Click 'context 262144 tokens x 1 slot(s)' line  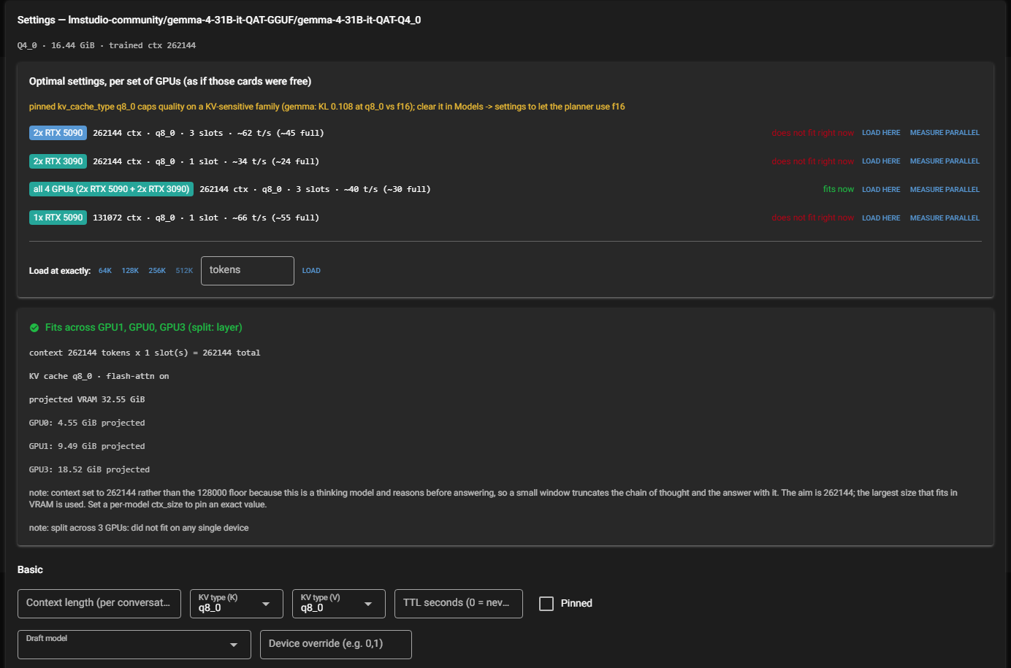click(145, 353)
